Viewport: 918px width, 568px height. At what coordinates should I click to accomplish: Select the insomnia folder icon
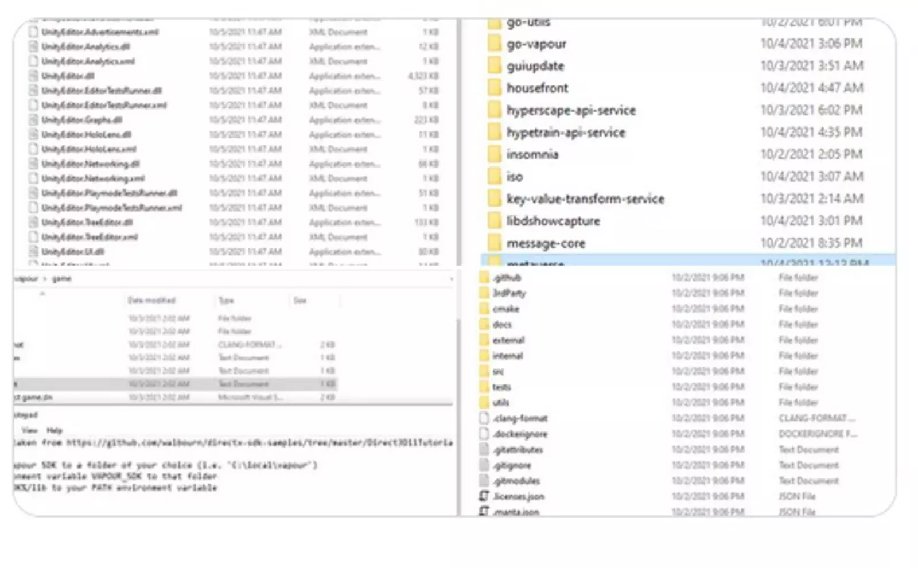(494, 154)
